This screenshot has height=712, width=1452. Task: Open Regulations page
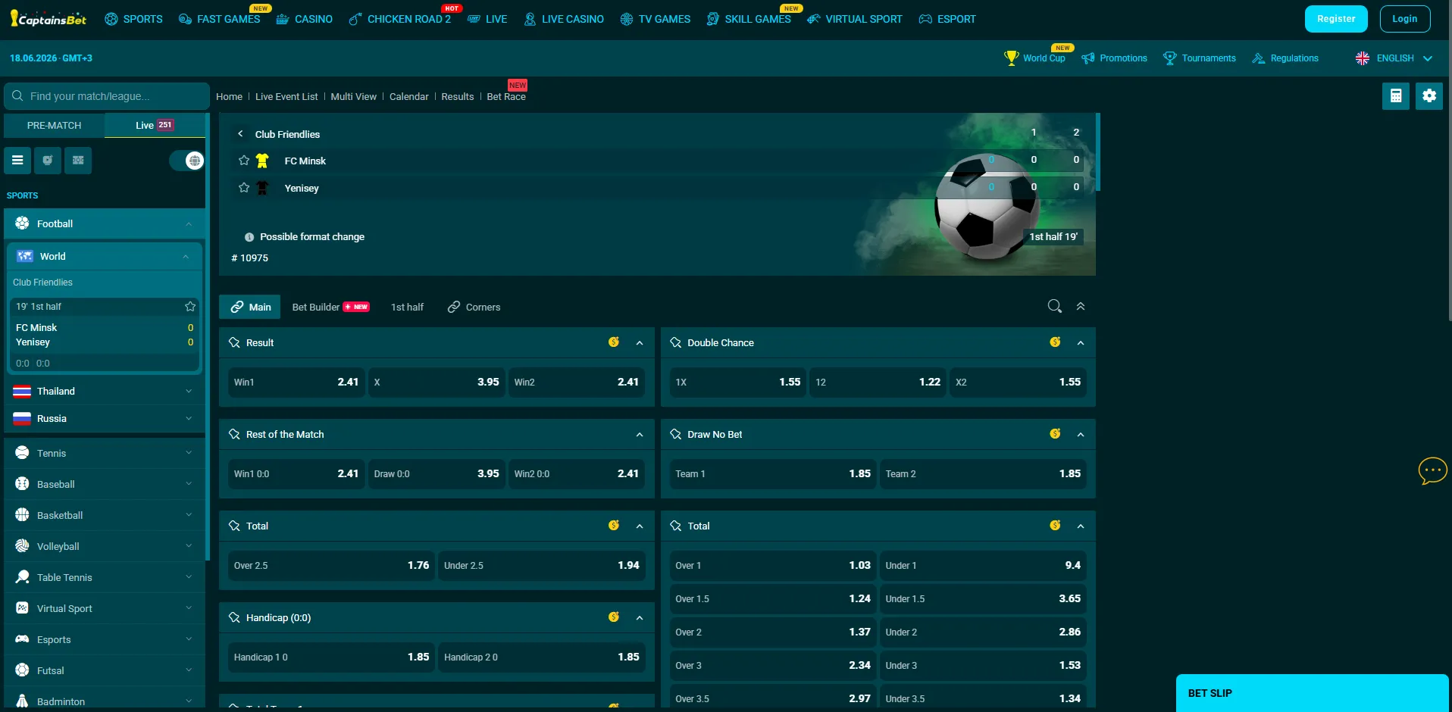coord(1285,58)
